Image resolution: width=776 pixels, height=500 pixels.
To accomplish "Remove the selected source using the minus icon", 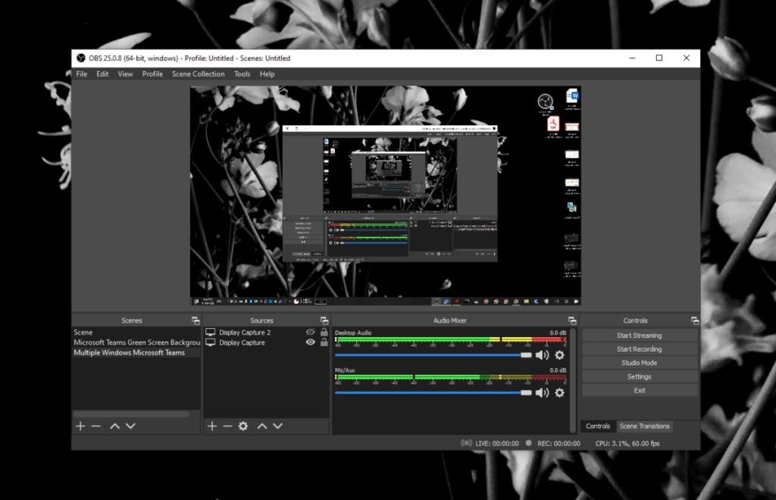I will pyautogui.click(x=229, y=426).
